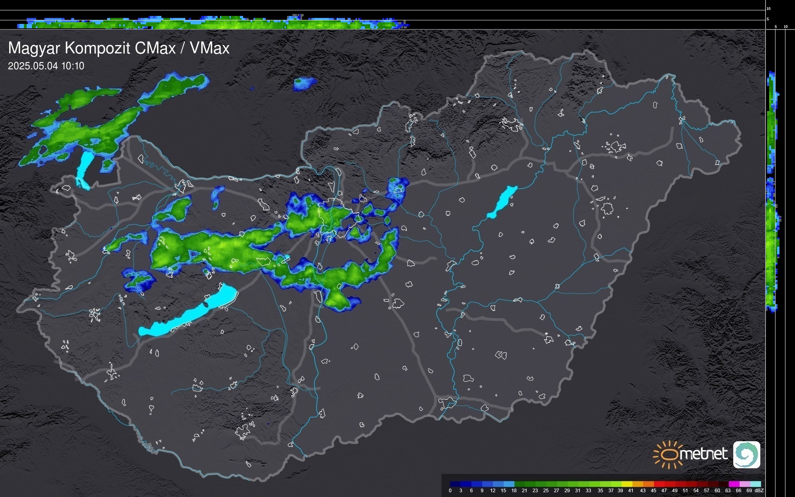Click the yellow 39 dBZ legend swatch

[x=627, y=484]
